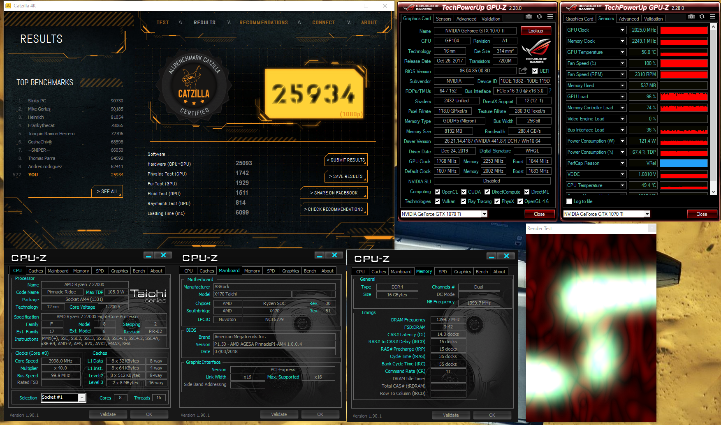Open Bench tab in CPU-Z Memory window
Viewport: 721px width, 425px height.
482,272
